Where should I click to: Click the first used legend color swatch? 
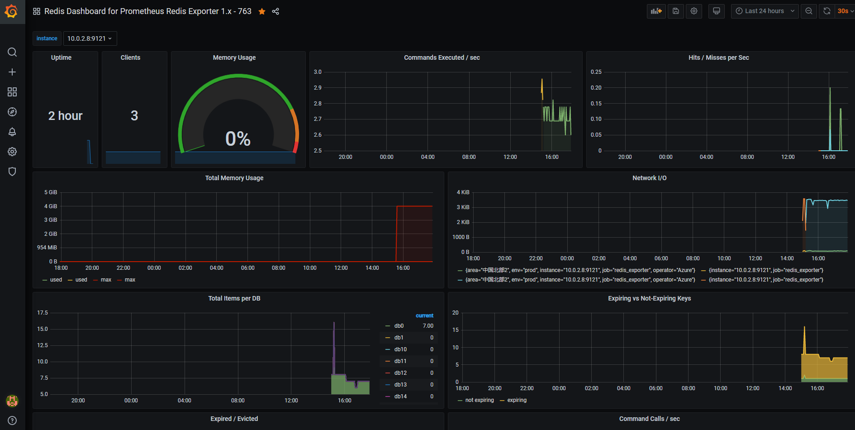[45, 280]
